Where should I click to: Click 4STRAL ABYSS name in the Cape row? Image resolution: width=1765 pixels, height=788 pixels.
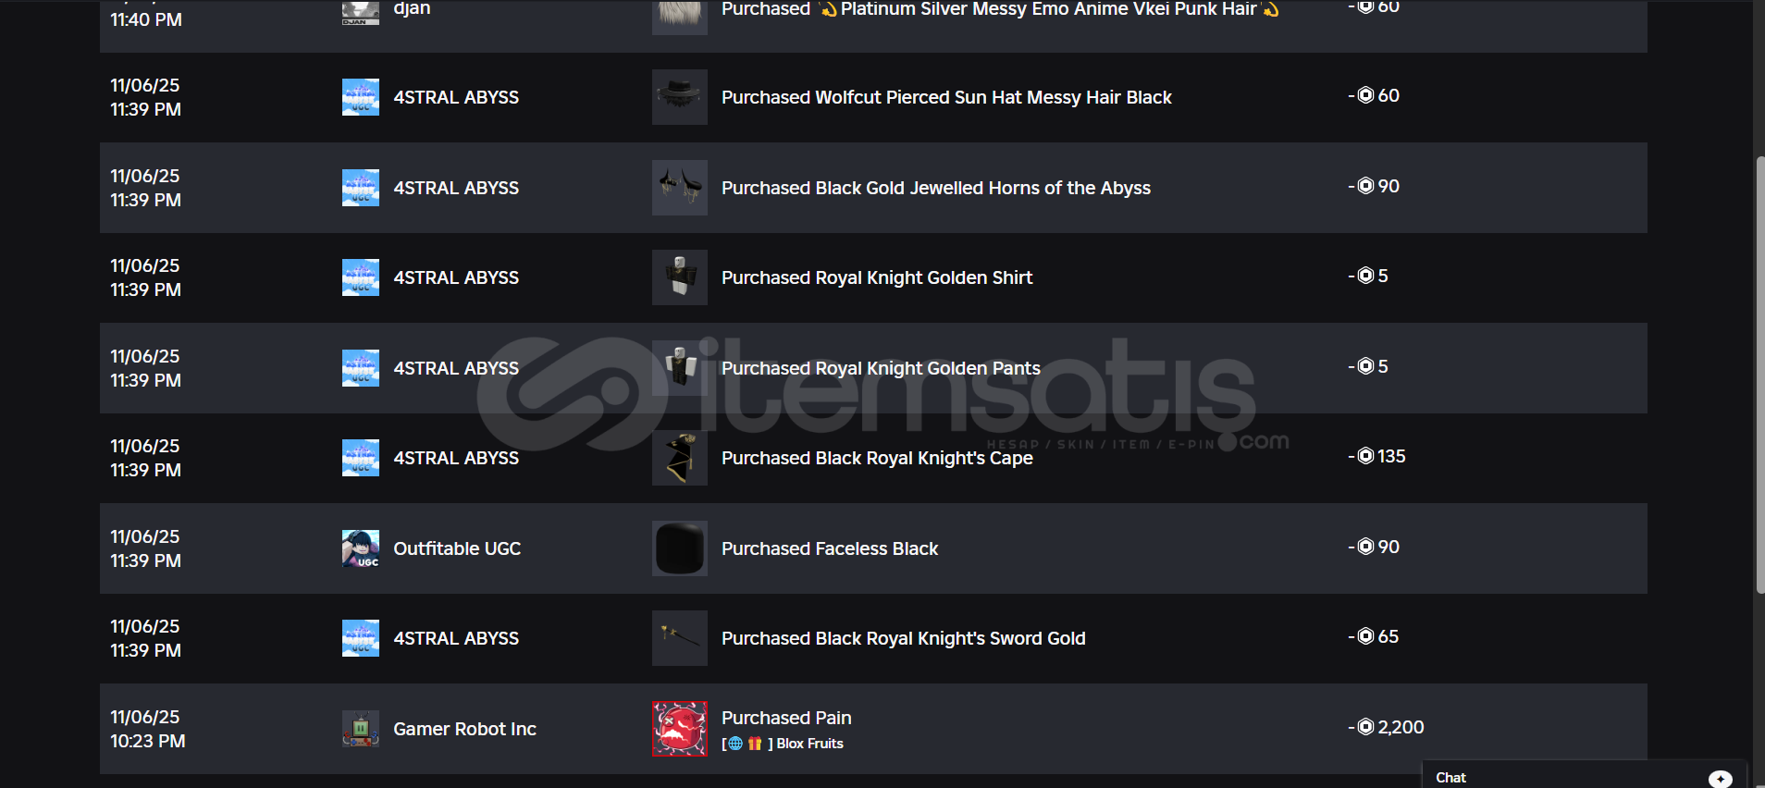tap(456, 458)
